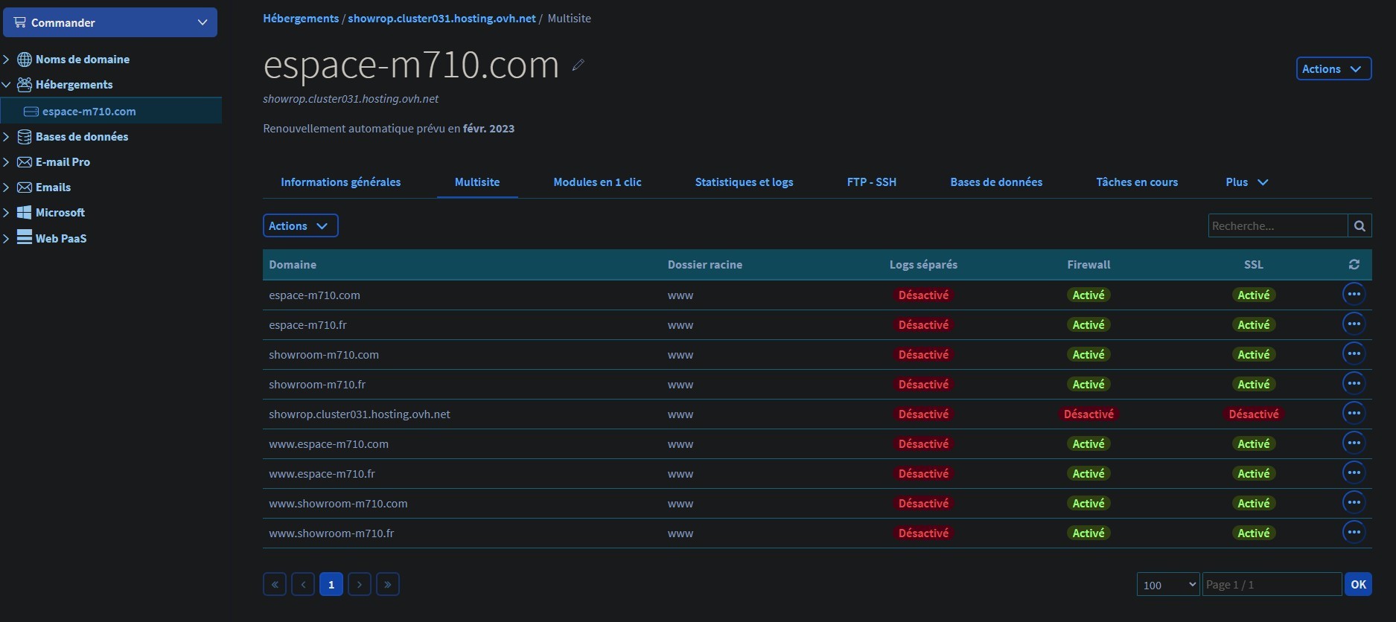The height and width of the screenshot is (622, 1396).
Task: Click the pencil edit icon beside espace-m710.com title
Action: [578, 65]
